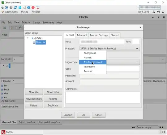The height and width of the screenshot is (135, 167).
Task: Open the Local site path dropdown arrow
Action: (x=163, y=59)
